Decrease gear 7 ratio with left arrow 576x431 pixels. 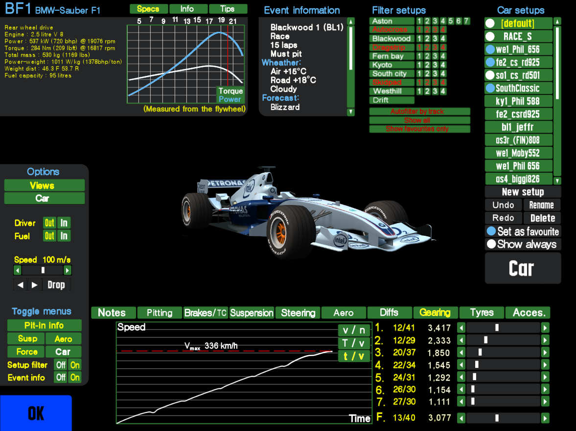coord(461,402)
